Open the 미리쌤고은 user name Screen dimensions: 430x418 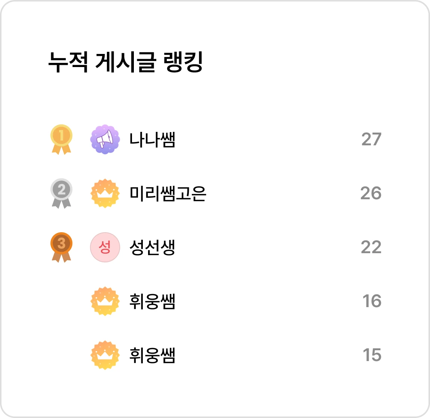click(x=168, y=193)
